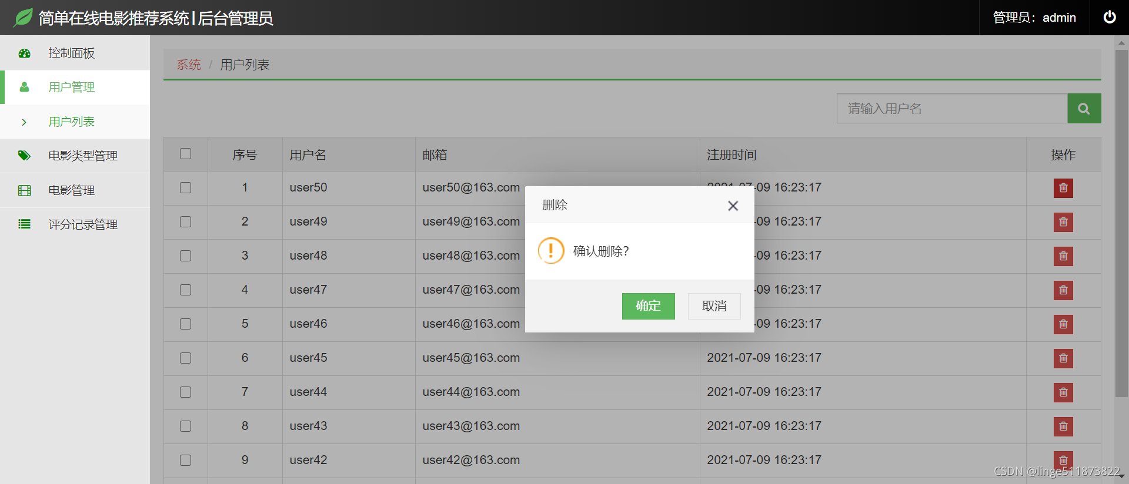Viewport: 1129px width, 484px height.
Task: Click the 序号 column header
Action: 245,154
